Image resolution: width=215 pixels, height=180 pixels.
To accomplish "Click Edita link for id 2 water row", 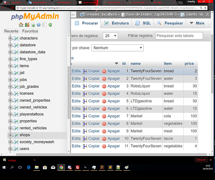I will [76, 79].
